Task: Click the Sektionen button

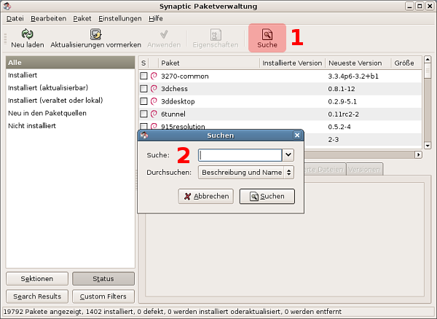Action: point(37,279)
